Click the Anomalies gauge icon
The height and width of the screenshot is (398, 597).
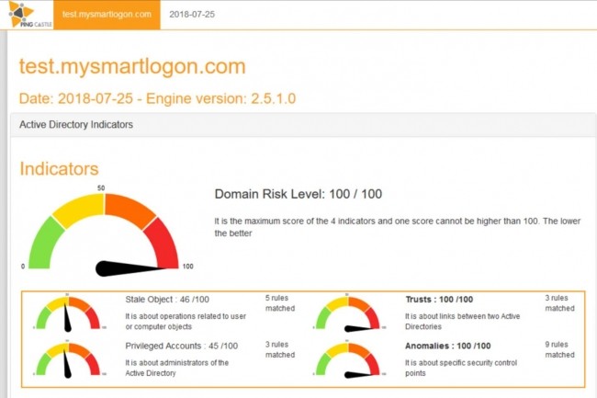[x=348, y=358]
